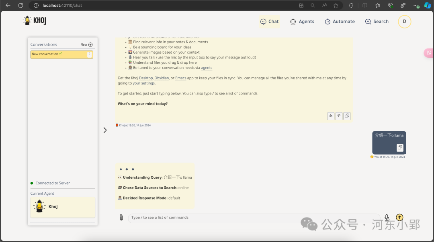Go back with the browser back arrow
This screenshot has width=434, height=242.
point(8,5)
